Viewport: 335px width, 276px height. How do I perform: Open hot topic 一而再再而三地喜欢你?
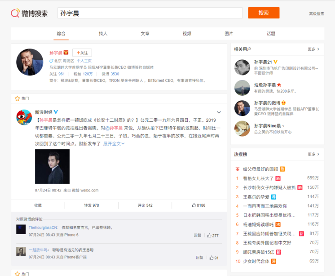[x=265, y=206]
